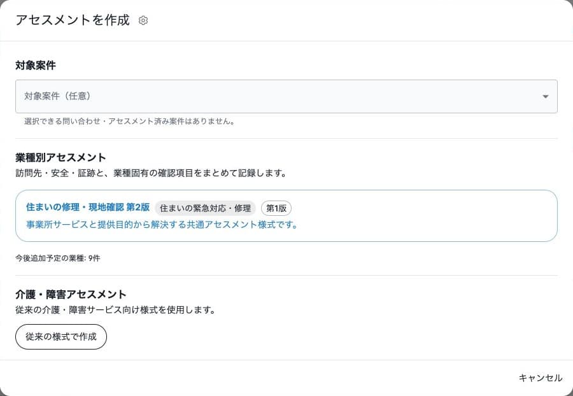Select the 住まいの修理・現地確認 第2版 assessment card
Screen dimensions: 573x396
(286, 216)
